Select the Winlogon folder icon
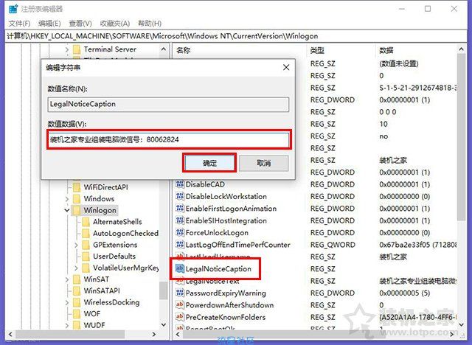Image resolution: width=472 pixels, height=345 pixels. pyautogui.click(x=77, y=210)
